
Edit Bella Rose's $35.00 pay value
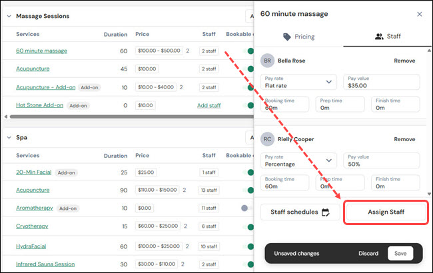click(382, 82)
